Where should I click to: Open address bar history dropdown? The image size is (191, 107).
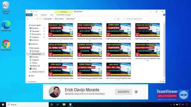[x=114, y=19]
